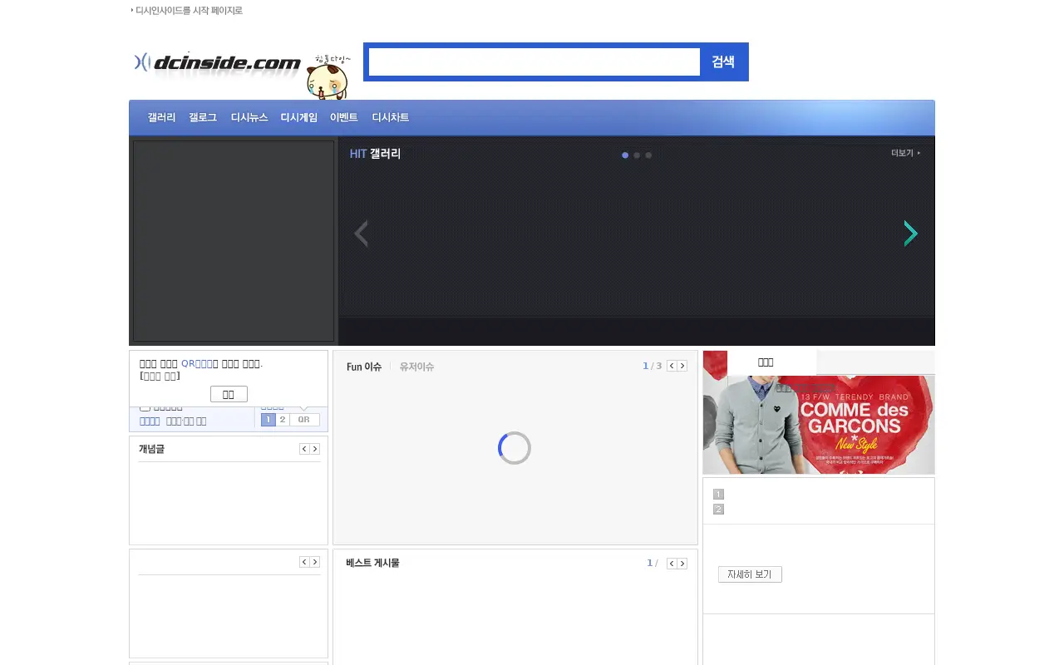
Task: Go to next Fun 이슈 page (1/3)
Action: coord(682,366)
